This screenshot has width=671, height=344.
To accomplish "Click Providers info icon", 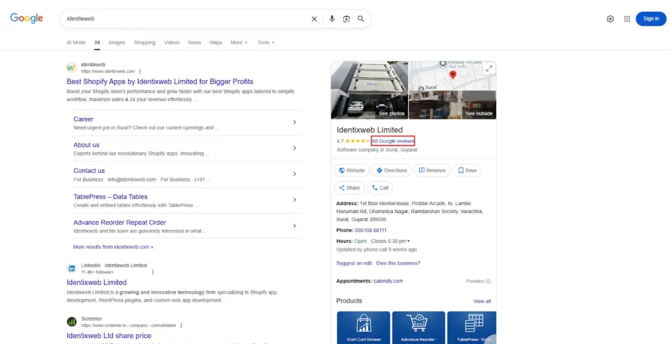I will pos(488,282).
